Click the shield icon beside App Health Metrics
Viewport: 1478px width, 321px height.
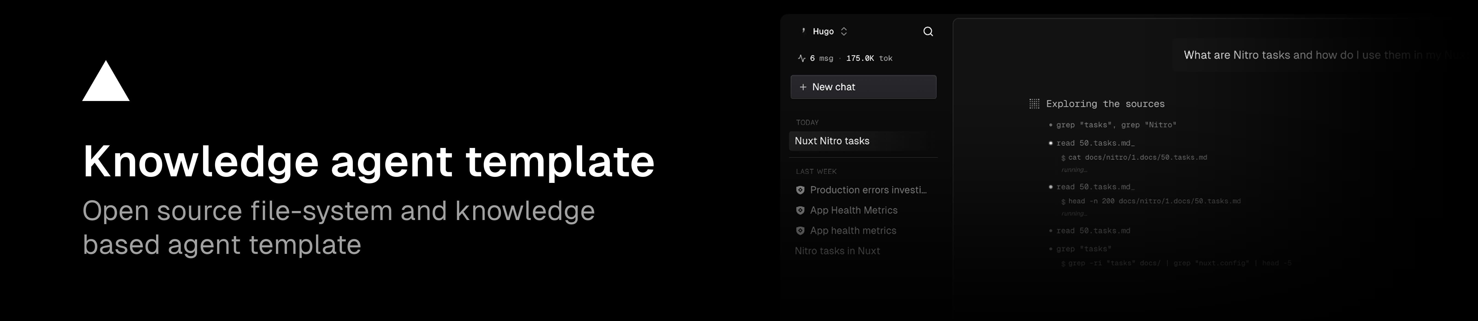pos(800,210)
